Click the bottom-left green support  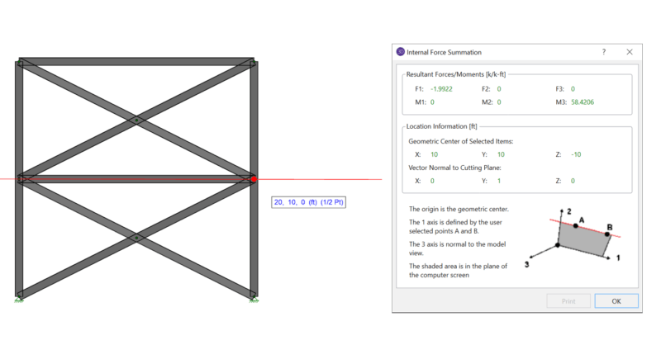[18, 298]
